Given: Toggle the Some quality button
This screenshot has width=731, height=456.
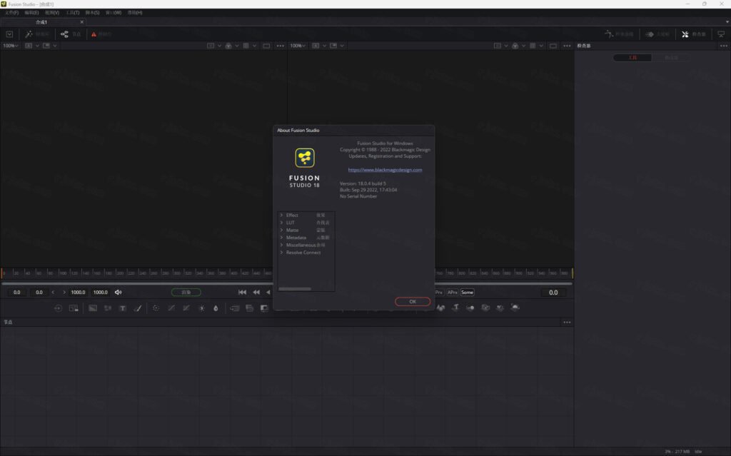Looking at the screenshot, I should (x=467, y=293).
